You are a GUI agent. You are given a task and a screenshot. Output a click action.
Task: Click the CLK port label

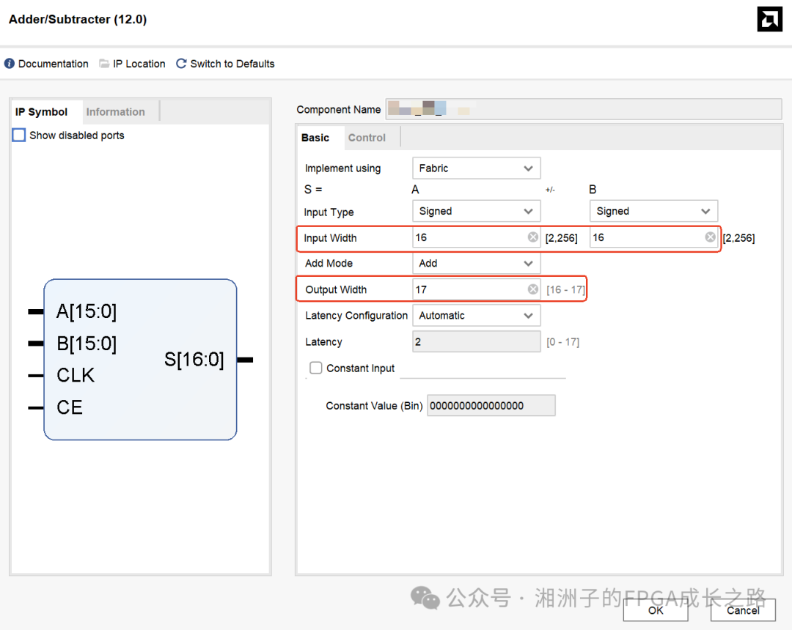point(76,375)
